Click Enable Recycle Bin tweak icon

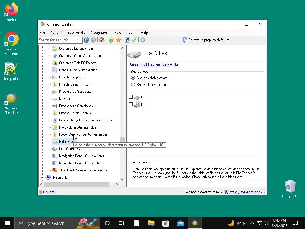(x=55, y=120)
